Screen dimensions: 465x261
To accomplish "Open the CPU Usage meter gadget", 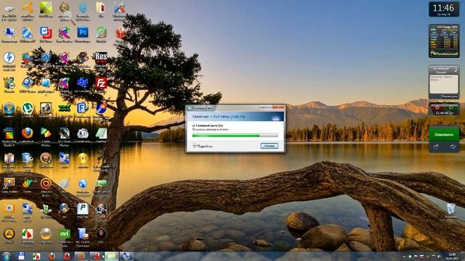I will pos(444,41).
